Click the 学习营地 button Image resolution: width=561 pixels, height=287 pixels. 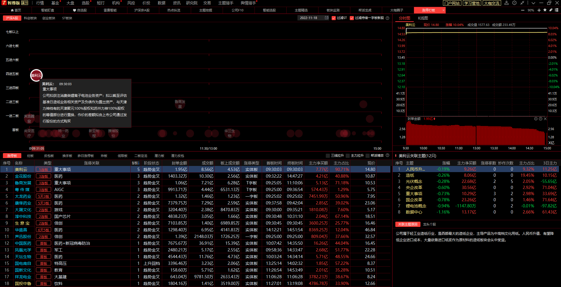472,3
